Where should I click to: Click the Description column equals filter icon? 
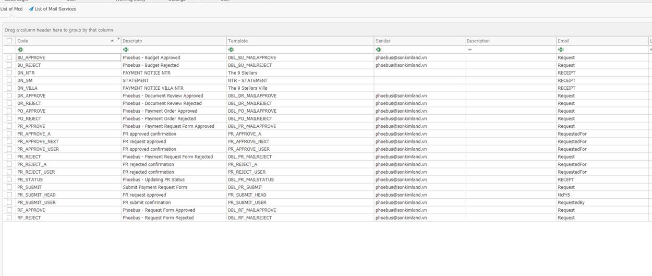point(469,50)
